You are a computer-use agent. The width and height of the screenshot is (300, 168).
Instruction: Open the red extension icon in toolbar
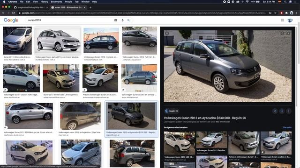click(x=281, y=13)
